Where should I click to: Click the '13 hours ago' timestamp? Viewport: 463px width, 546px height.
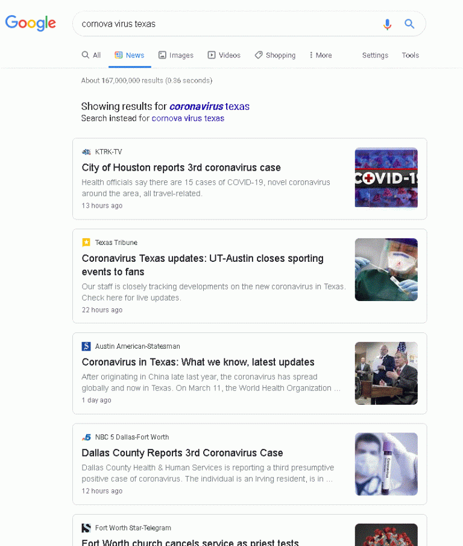click(x=102, y=206)
